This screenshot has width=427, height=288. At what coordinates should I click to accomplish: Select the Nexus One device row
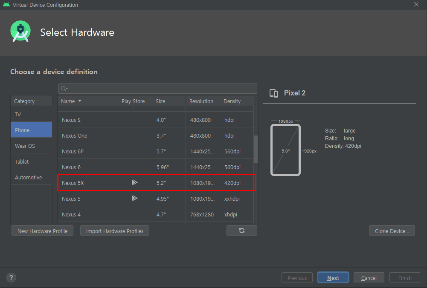(x=156, y=135)
